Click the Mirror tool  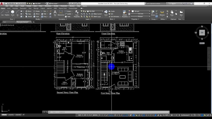(x=36, y=14)
